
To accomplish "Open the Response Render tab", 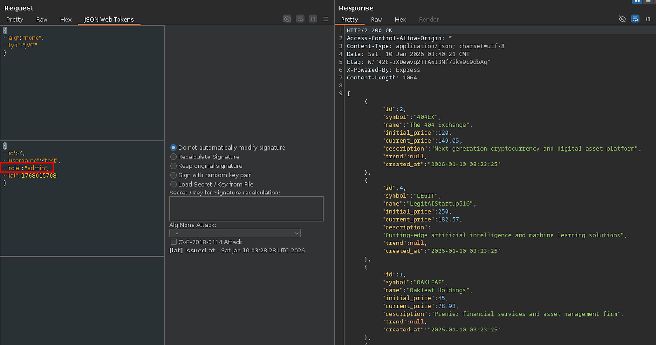I will 429,19.
